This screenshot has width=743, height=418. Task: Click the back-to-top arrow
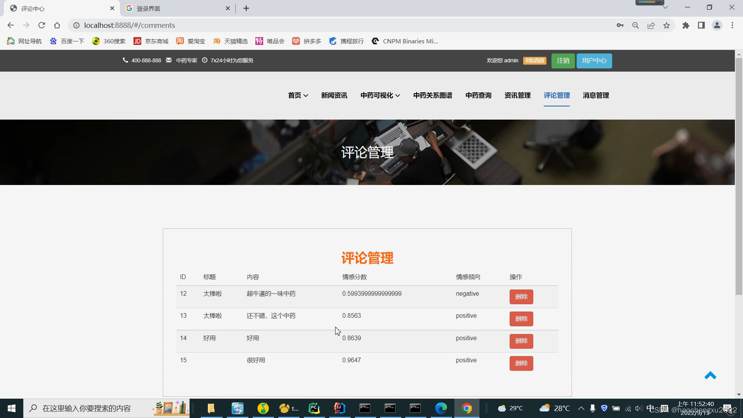click(x=710, y=375)
